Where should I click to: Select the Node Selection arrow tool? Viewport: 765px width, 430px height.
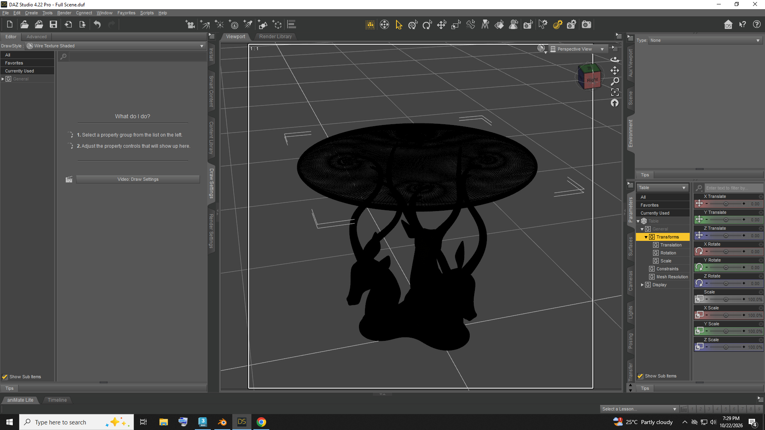[x=398, y=25]
